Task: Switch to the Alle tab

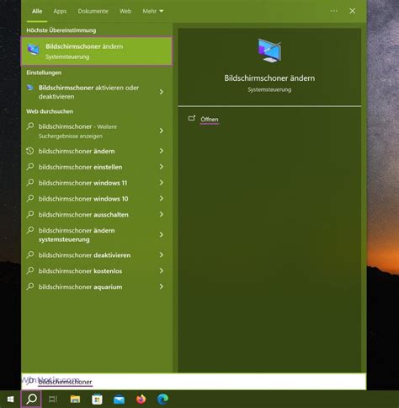Action: coord(37,11)
